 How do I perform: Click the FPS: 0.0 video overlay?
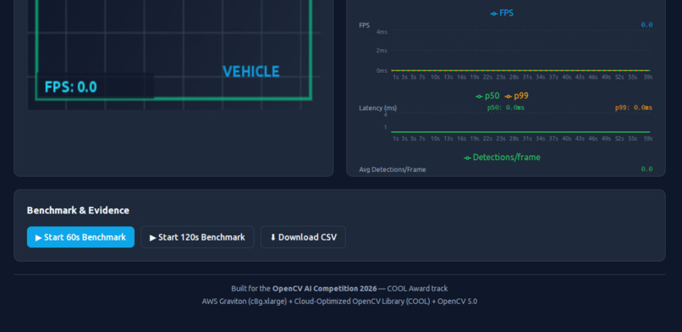coord(71,87)
